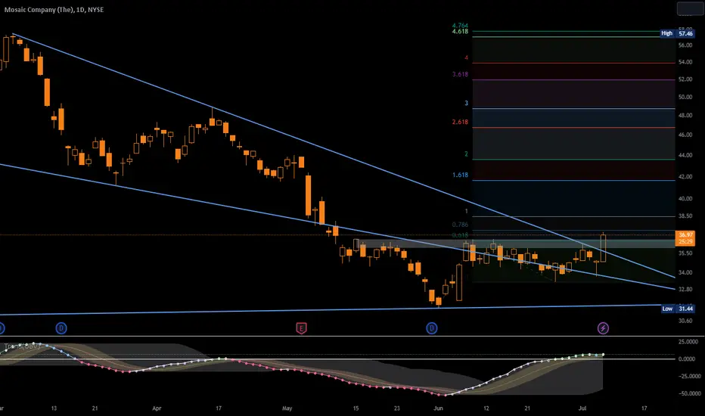Image resolution: width=705 pixels, height=416 pixels.
Task: Click the 35.50 price axis label
Action: [685, 253]
